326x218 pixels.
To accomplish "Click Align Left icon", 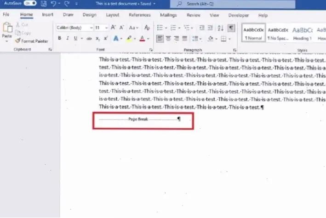I will click(x=160, y=39).
